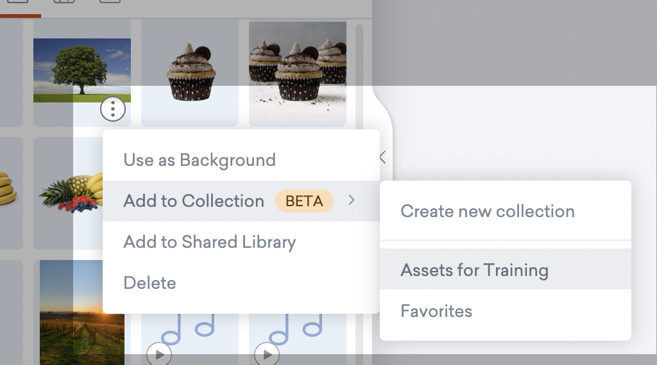The height and width of the screenshot is (365, 657).
Task: Select the three cupcakes photo
Action: pos(298,69)
